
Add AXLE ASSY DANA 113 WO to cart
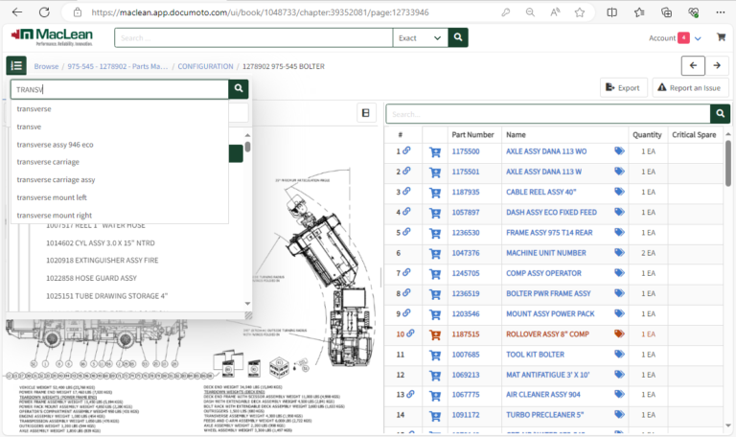(435, 151)
